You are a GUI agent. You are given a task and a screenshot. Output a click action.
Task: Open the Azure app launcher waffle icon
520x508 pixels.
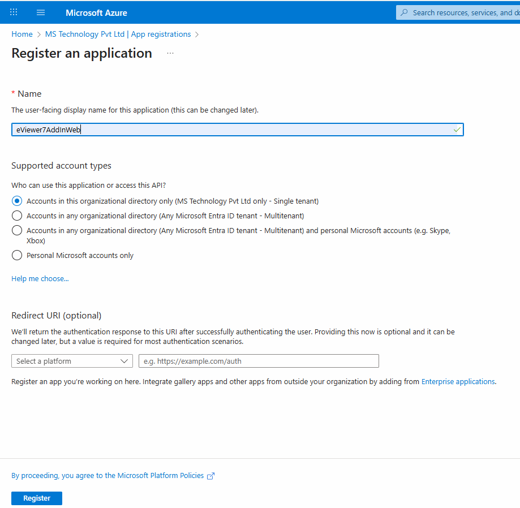(13, 12)
